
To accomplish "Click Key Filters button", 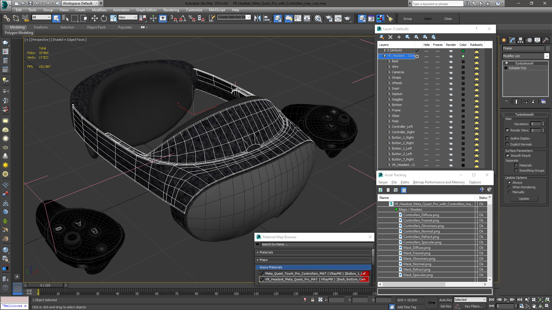I will tap(474, 306).
